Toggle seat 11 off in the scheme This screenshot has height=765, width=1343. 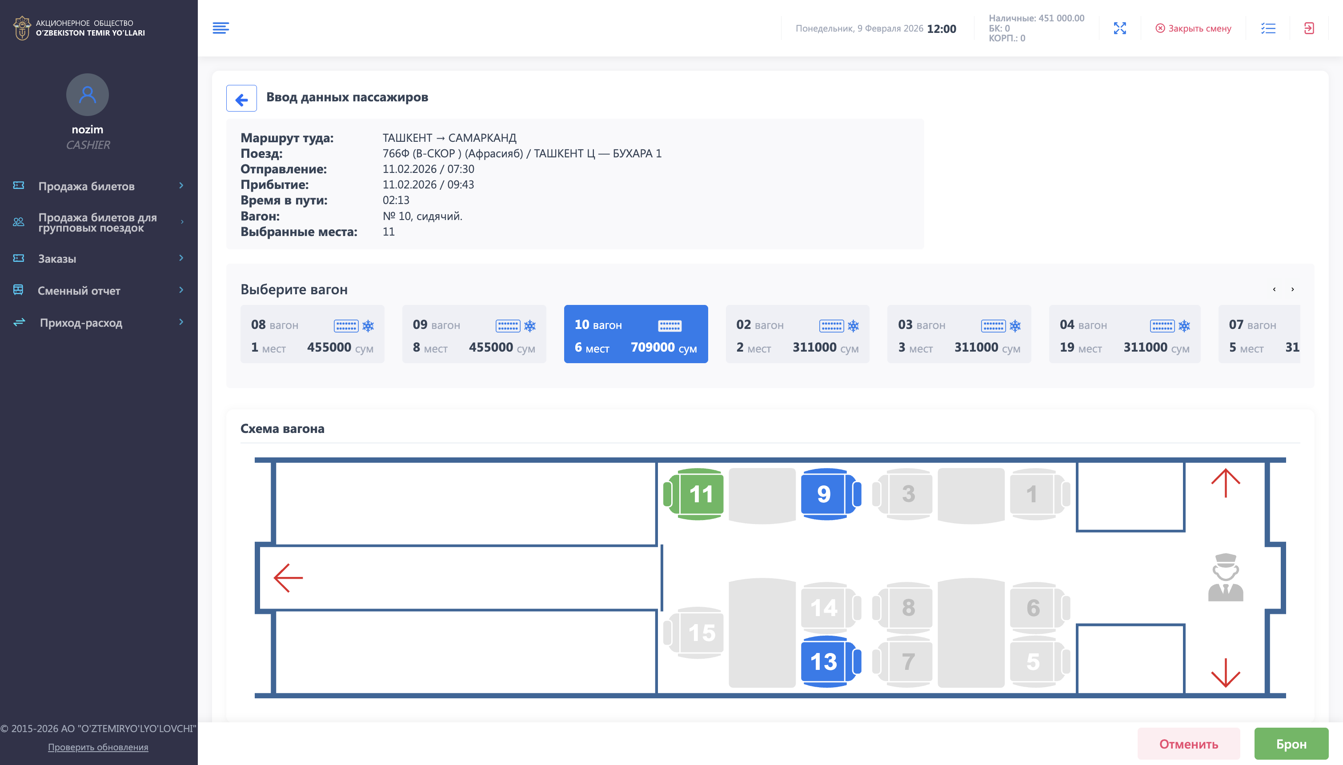point(701,494)
